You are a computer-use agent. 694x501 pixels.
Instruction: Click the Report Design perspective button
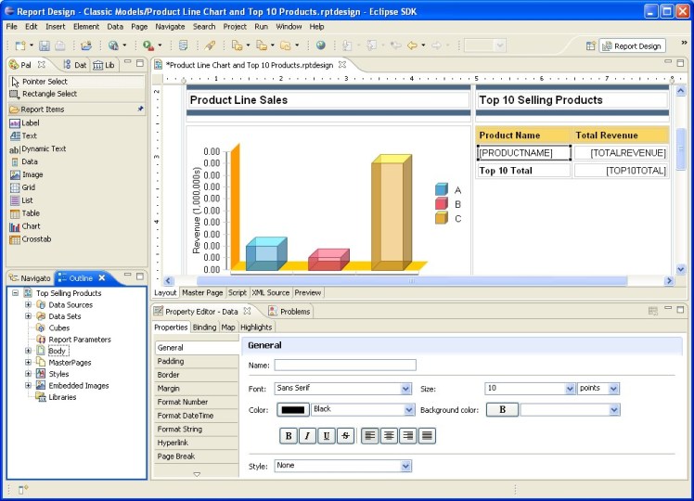coord(632,45)
